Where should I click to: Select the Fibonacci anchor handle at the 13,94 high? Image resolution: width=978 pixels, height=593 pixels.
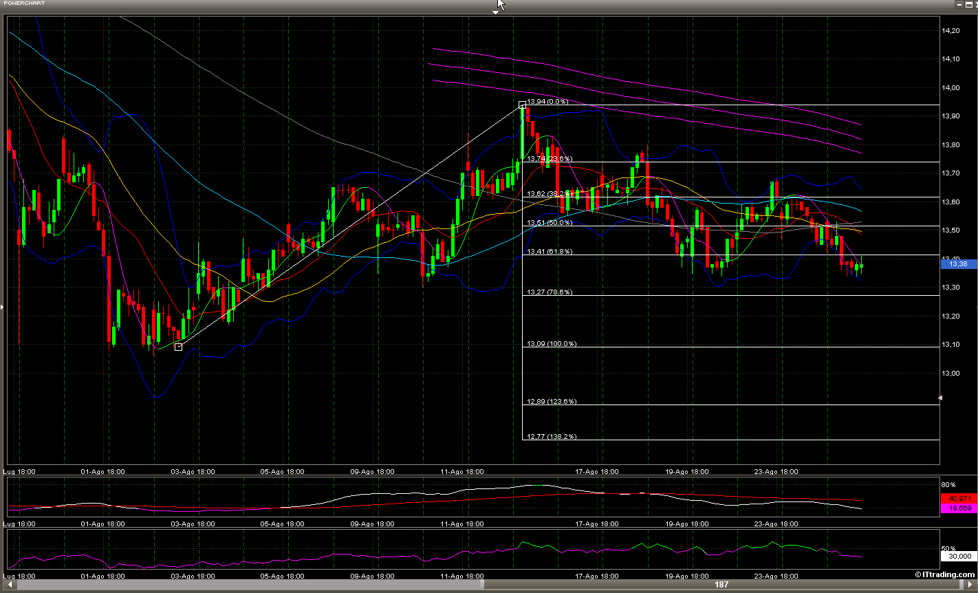(x=522, y=105)
